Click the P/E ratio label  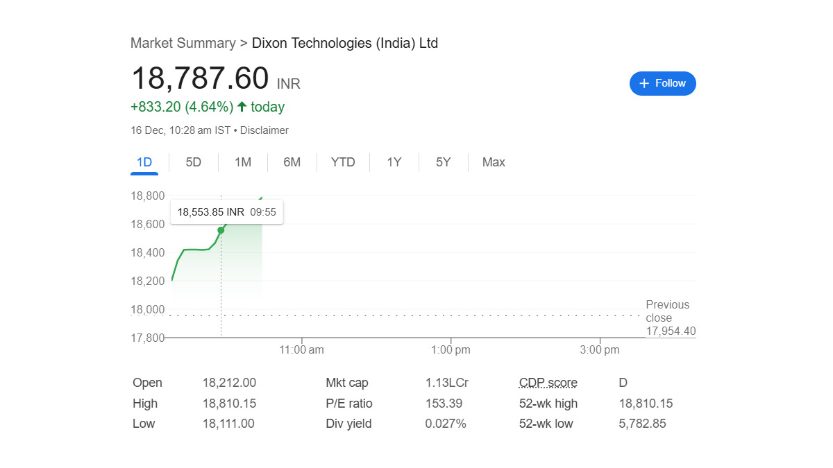click(x=348, y=404)
